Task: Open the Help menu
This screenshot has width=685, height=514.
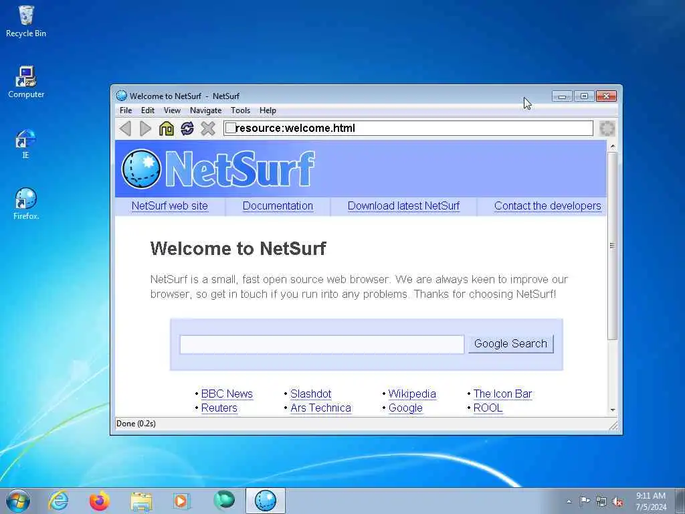Action: [x=268, y=110]
